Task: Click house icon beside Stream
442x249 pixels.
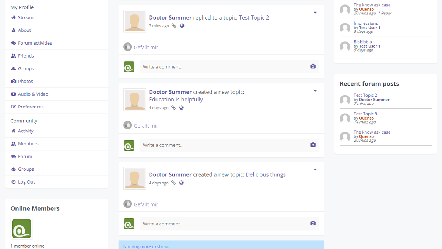Action: 14,17
